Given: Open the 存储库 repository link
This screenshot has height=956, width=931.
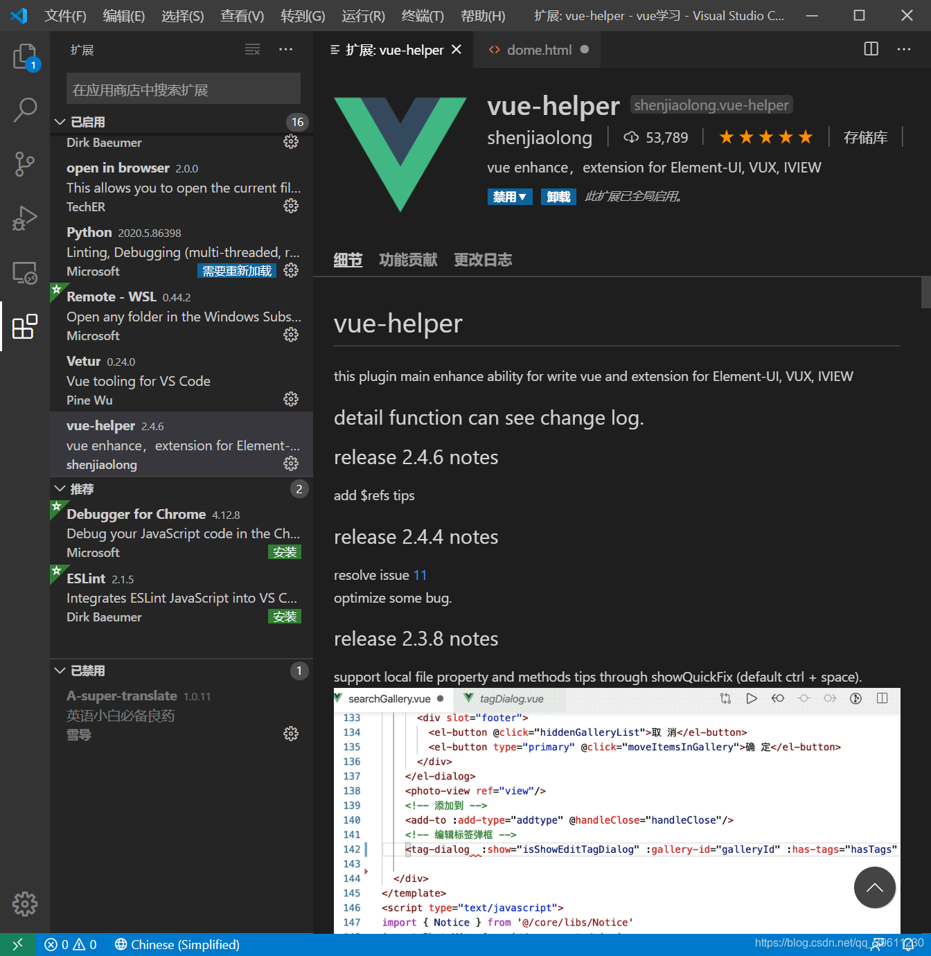Looking at the screenshot, I should click(865, 137).
